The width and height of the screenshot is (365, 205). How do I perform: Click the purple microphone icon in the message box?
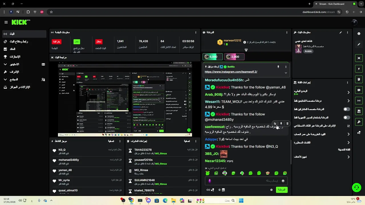[210, 181]
